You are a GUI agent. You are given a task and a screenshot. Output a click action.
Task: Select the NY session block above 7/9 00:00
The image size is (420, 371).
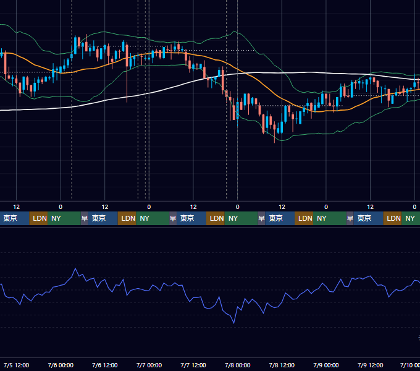click(330, 218)
